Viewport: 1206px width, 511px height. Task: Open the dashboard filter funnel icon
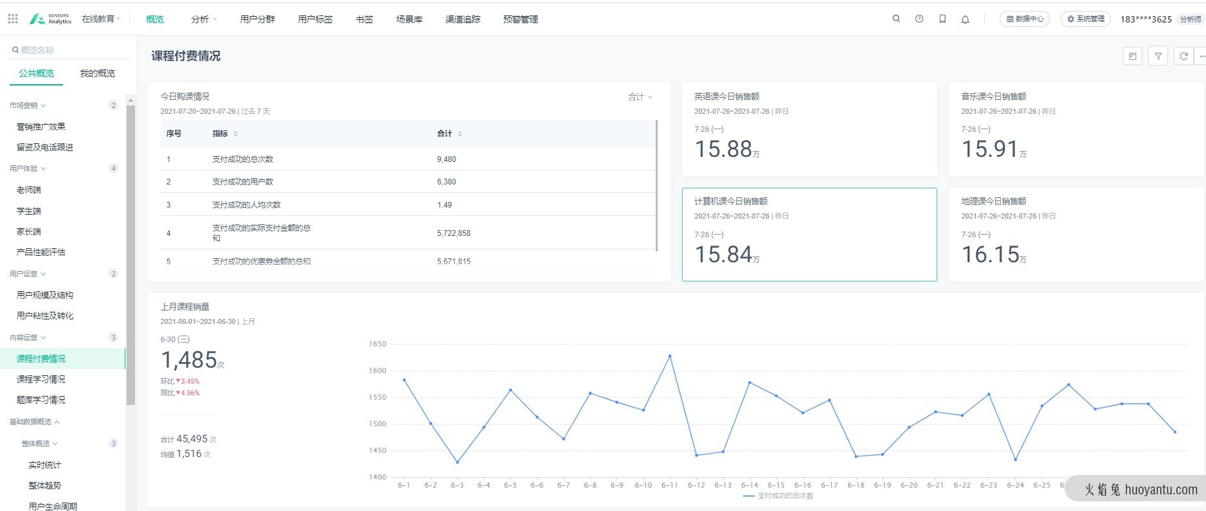(x=1158, y=56)
